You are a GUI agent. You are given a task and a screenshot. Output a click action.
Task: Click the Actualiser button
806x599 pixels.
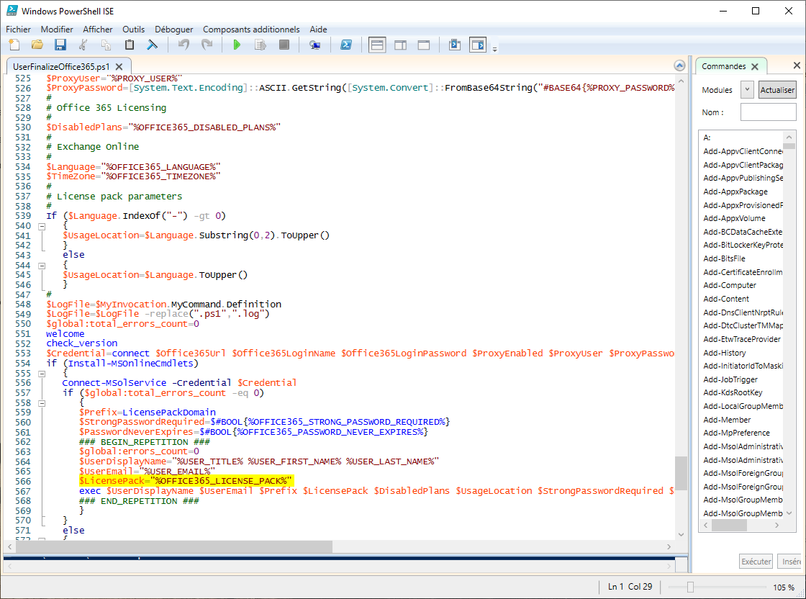coord(777,89)
